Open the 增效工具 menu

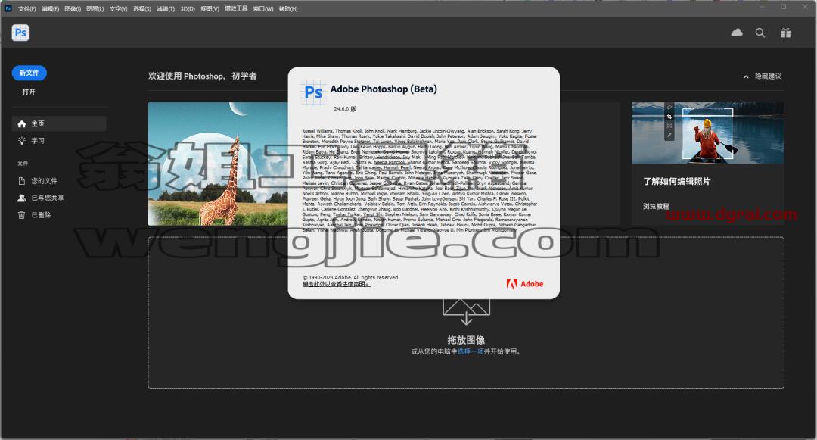[x=236, y=9]
